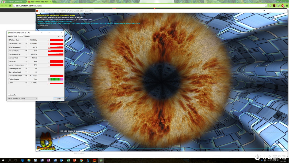Open the Windows Start menu
This screenshot has height=163, width=289.
(x=3, y=160)
